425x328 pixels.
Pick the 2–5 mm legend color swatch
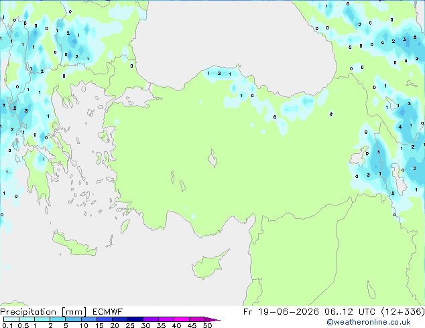point(58,319)
